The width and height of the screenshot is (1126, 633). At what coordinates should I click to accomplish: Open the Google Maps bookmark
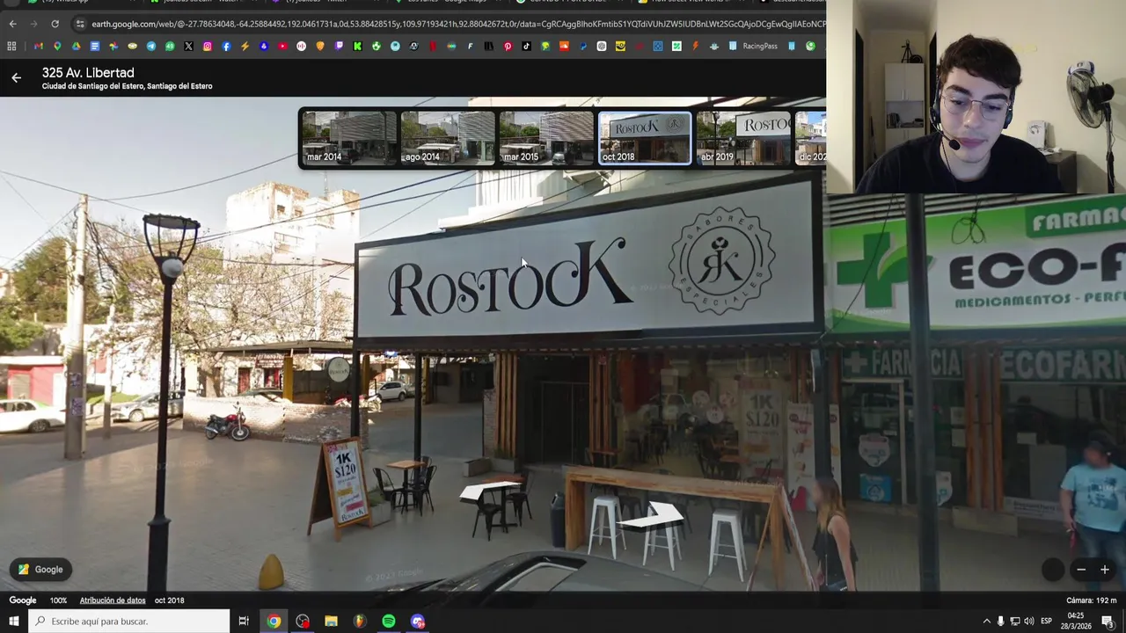point(57,46)
